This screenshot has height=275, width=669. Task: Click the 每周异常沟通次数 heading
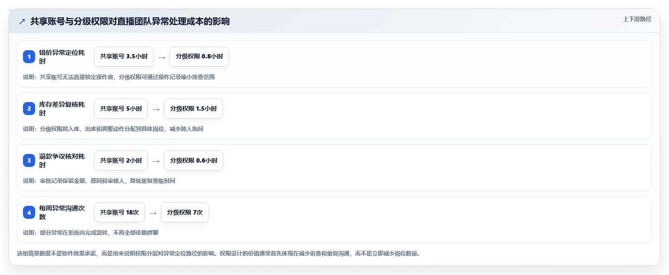coord(62,212)
